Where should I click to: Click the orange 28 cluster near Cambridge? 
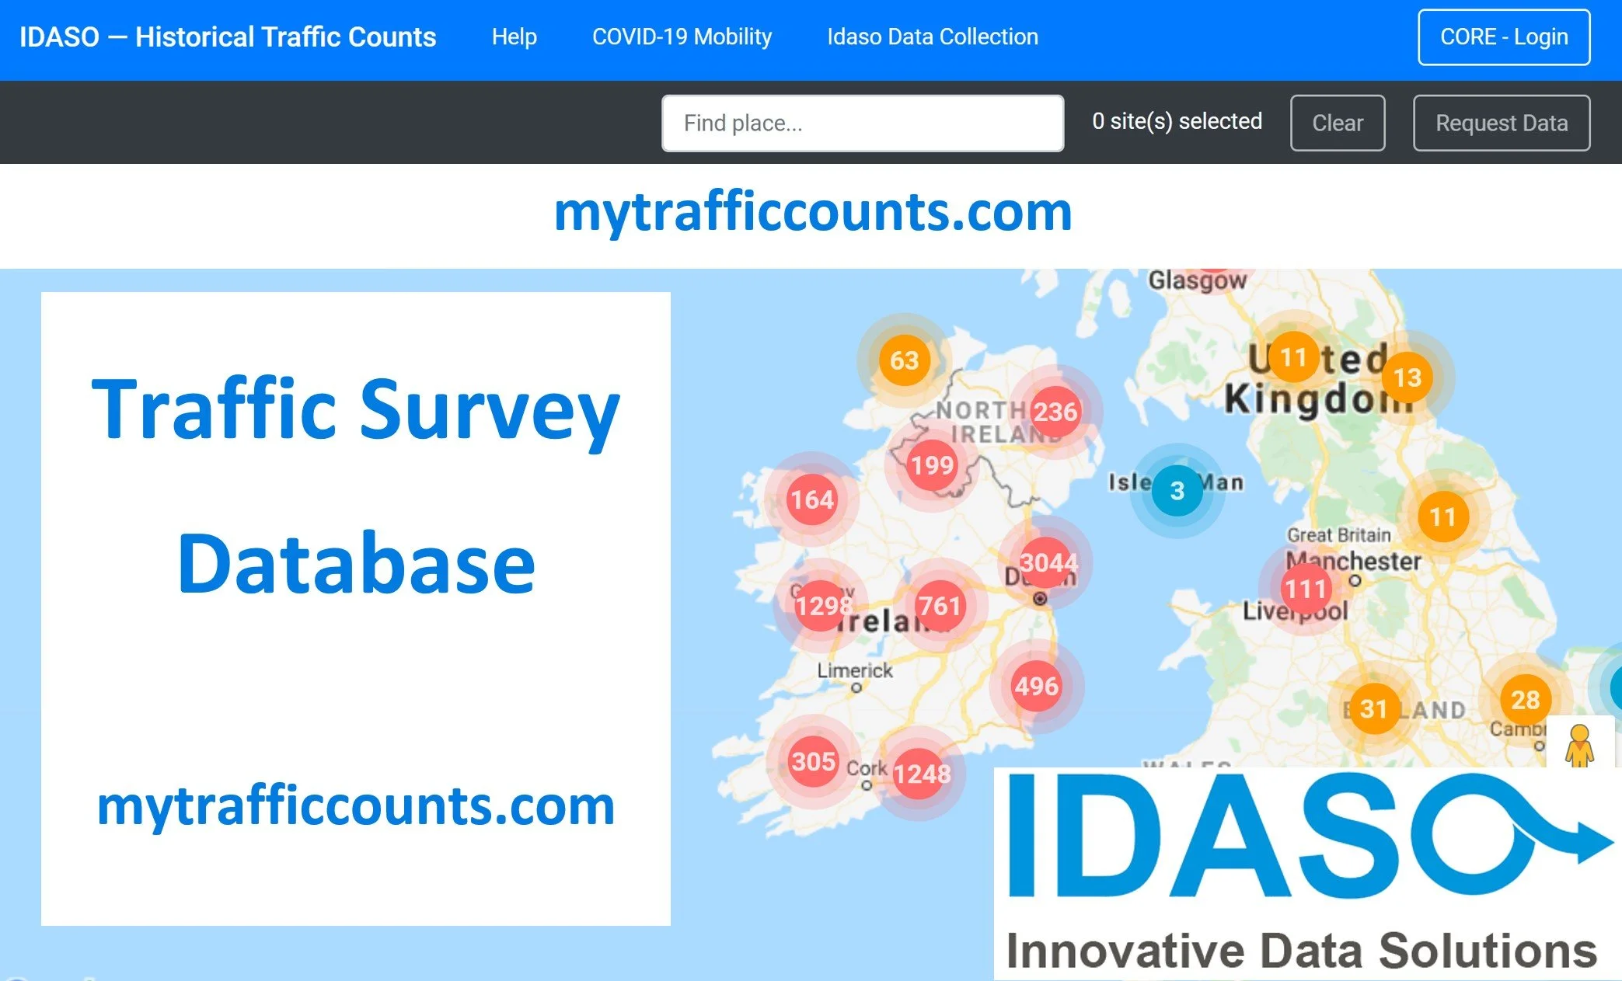click(1524, 700)
